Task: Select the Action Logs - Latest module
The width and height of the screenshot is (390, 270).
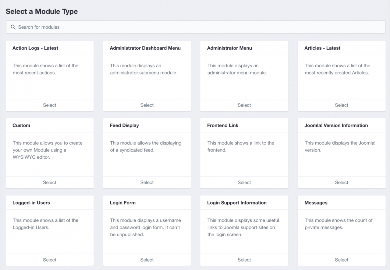Action: point(50,105)
